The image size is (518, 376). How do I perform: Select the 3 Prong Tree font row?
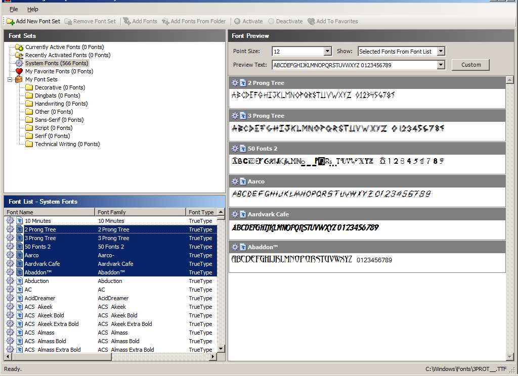pos(111,238)
